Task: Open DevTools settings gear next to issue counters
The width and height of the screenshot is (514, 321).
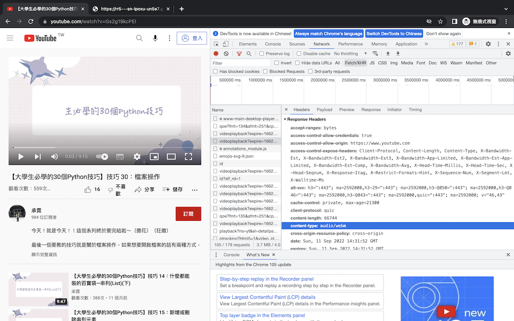Action: pos(488,44)
